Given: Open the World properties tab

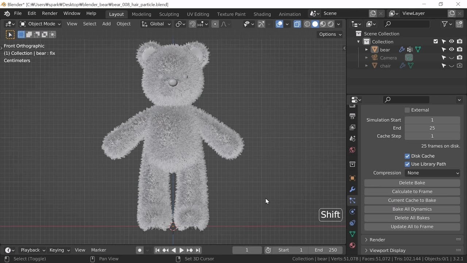Looking at the screenshot, I should coord(352,150).
